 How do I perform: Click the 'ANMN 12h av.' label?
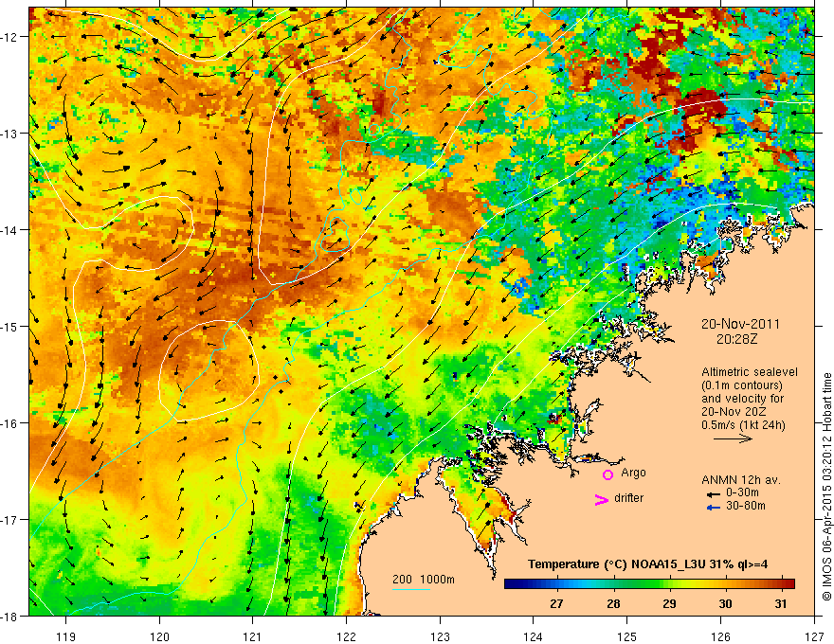pos(741,480)
